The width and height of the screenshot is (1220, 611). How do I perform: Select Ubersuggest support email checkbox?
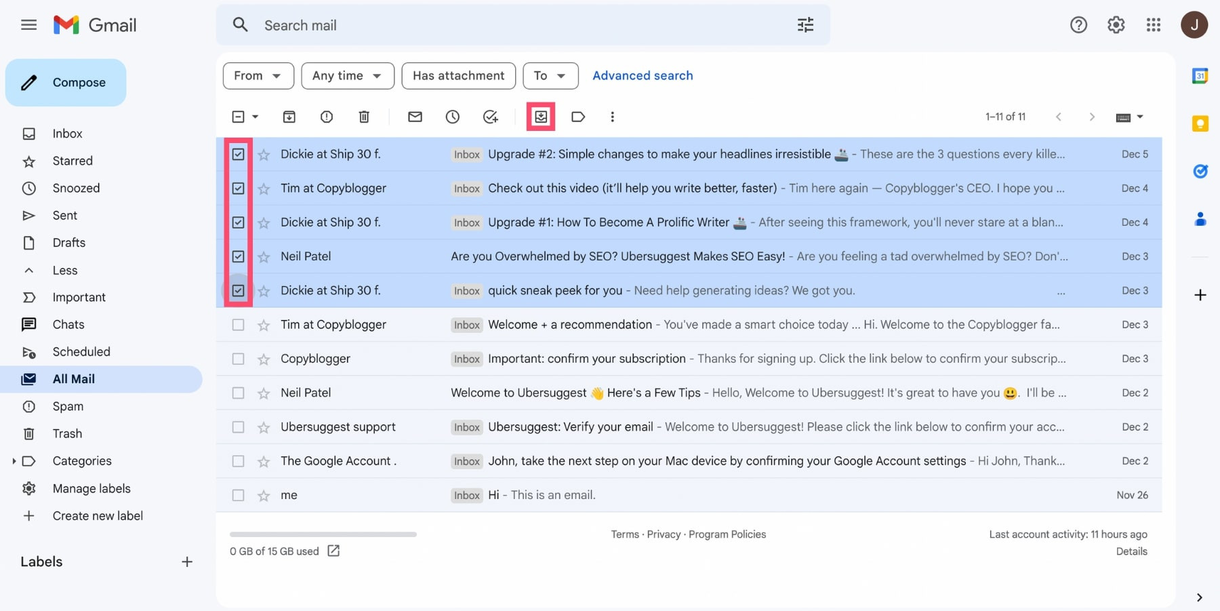coord(238,427)
